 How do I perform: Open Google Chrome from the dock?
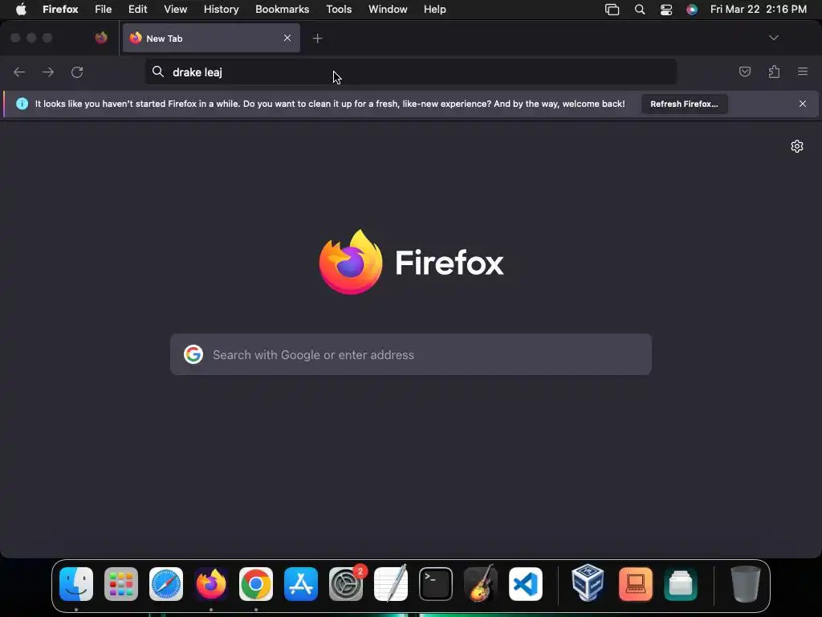click(256, 584)
